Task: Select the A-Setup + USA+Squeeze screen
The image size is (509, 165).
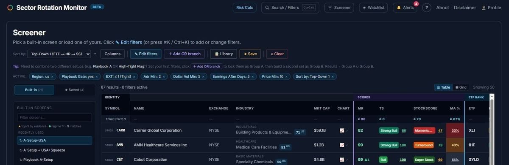Action: [x=54, y=150]
